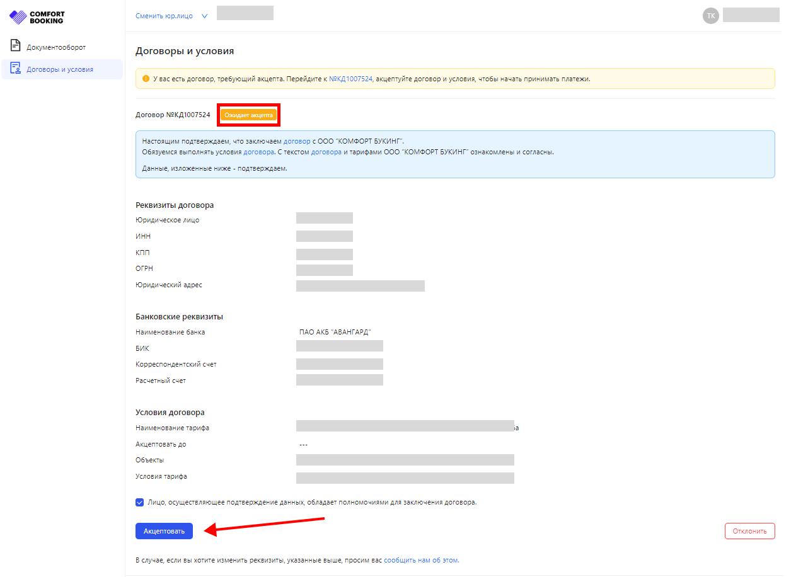Image resolution: width=808 pixels, height=577 pixels.
Task: Click the Объекты label
Action: (x=150, y=460)
